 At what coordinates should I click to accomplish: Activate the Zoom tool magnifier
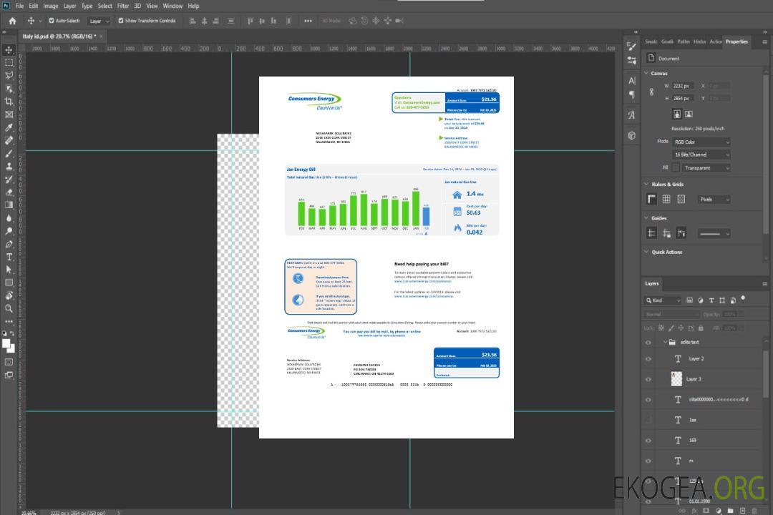[x=9, y=308]
